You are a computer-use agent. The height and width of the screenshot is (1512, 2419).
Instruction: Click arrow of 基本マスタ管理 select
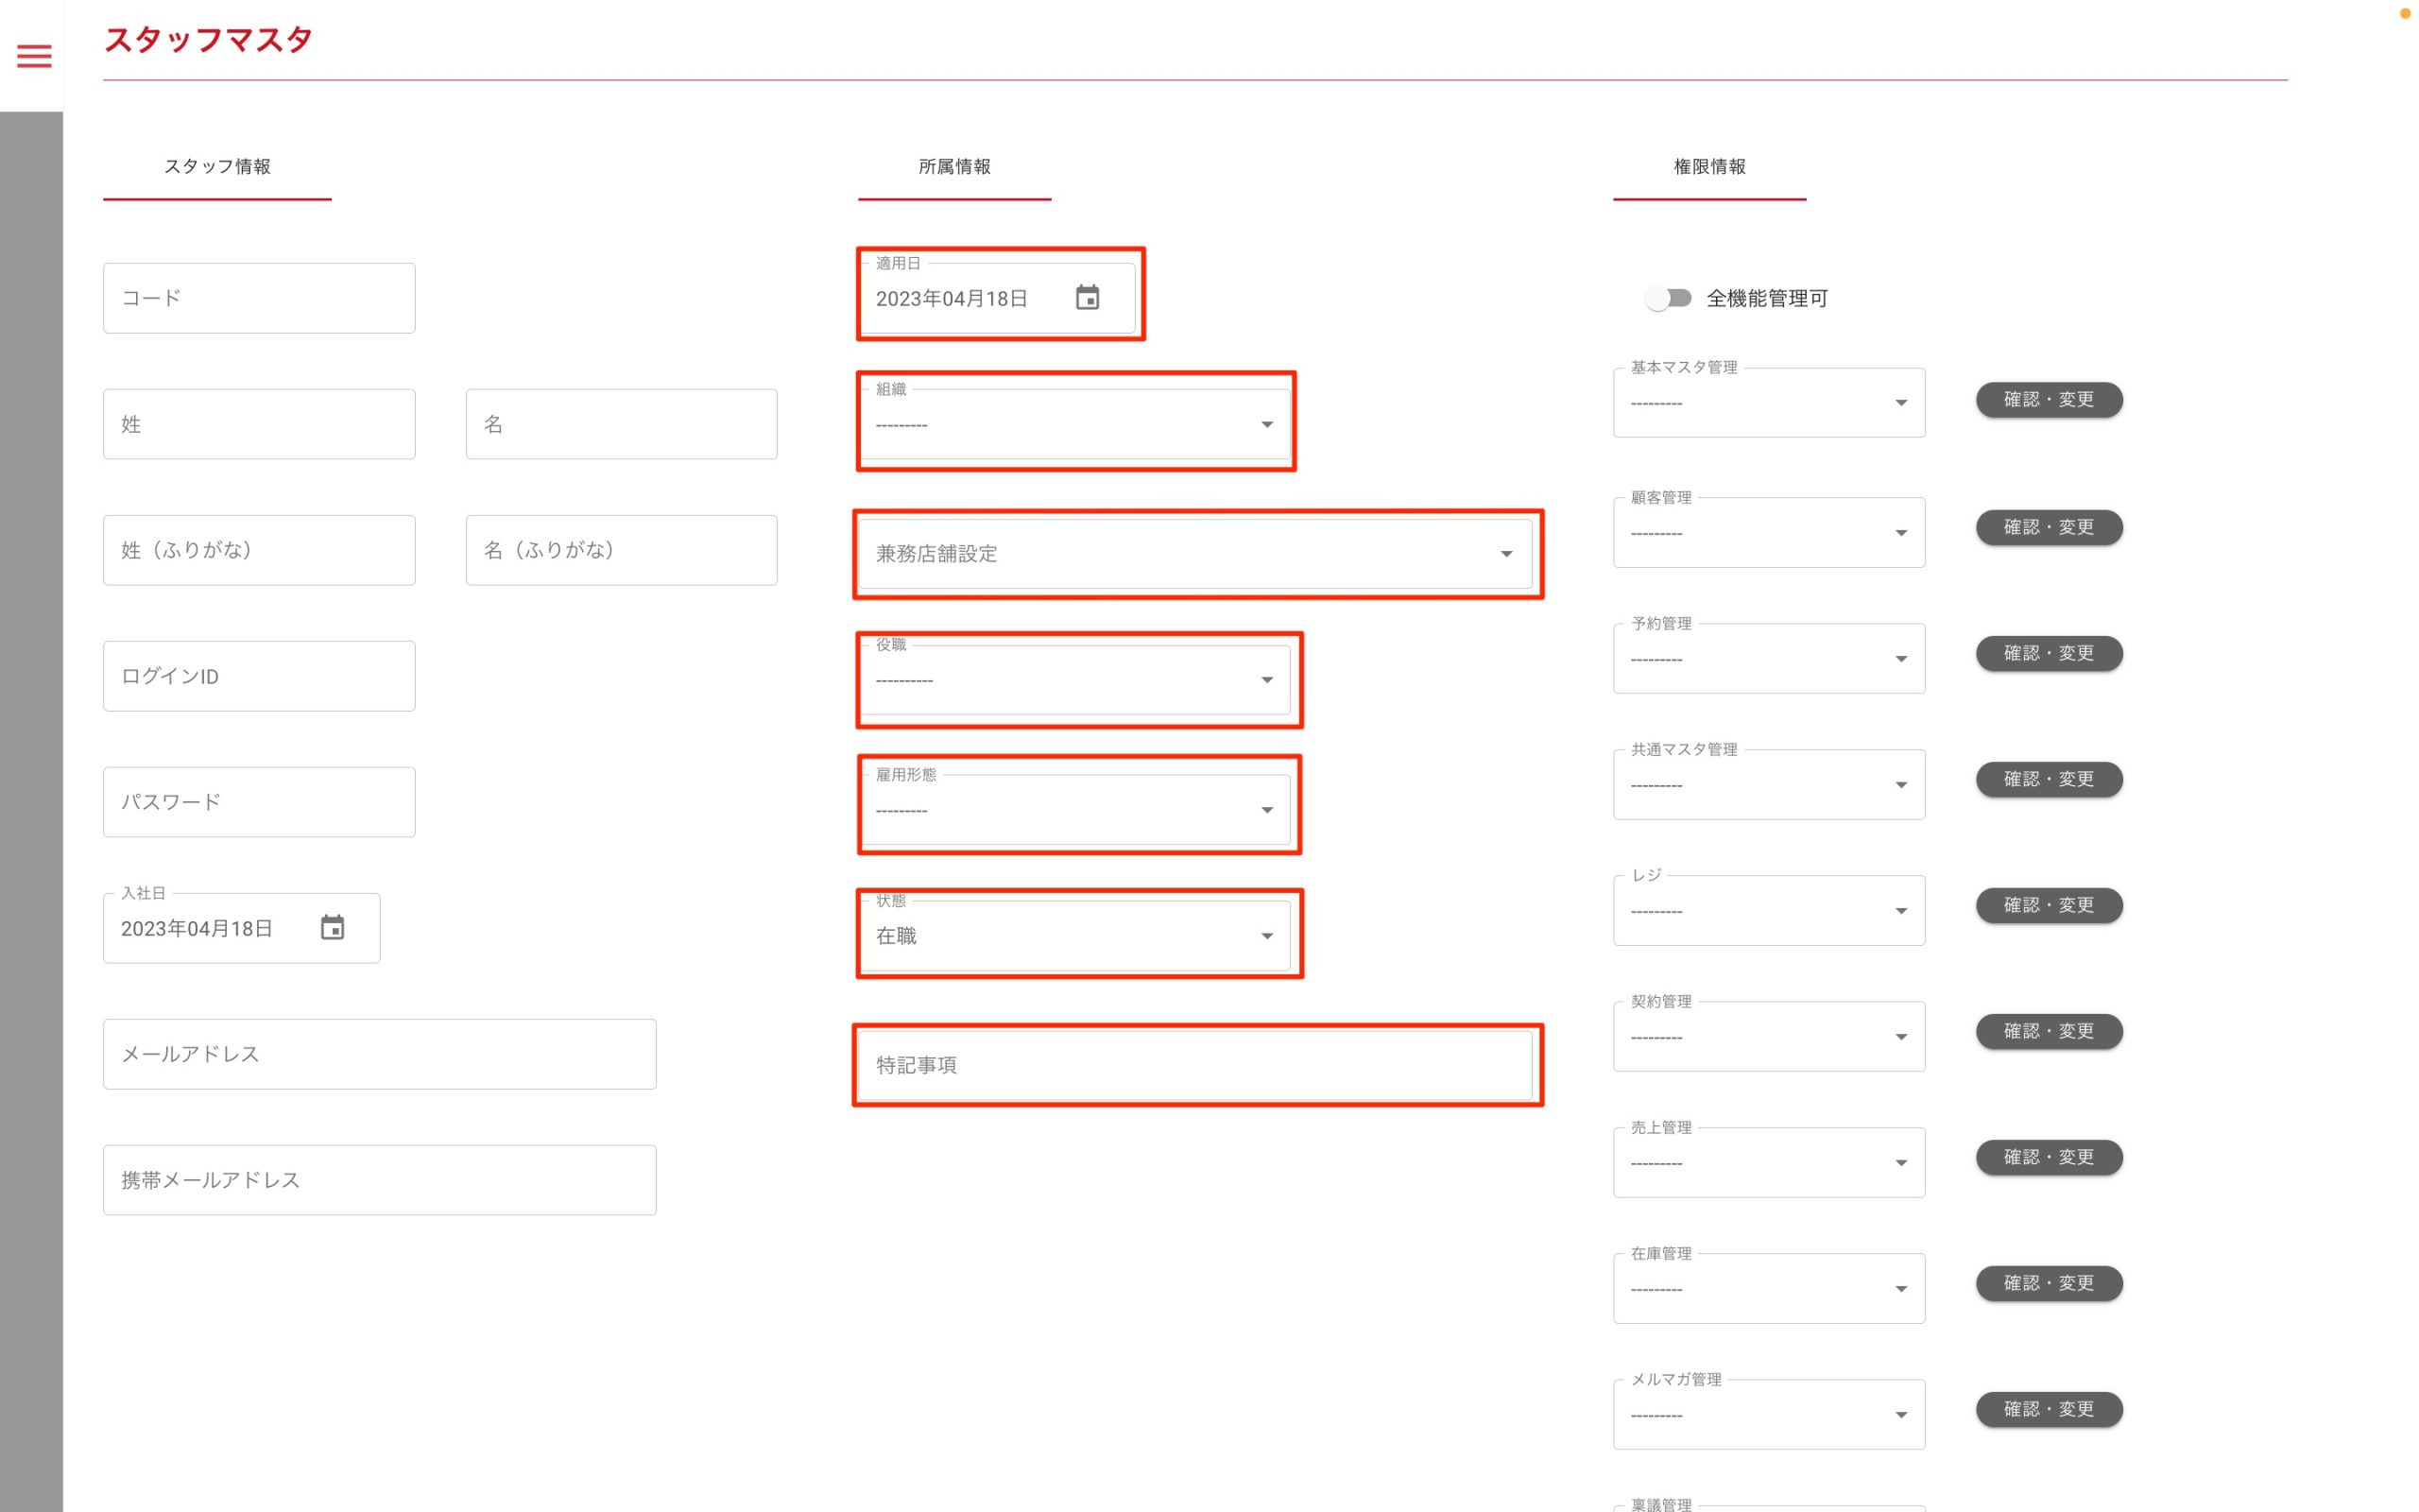[1900, 403]
